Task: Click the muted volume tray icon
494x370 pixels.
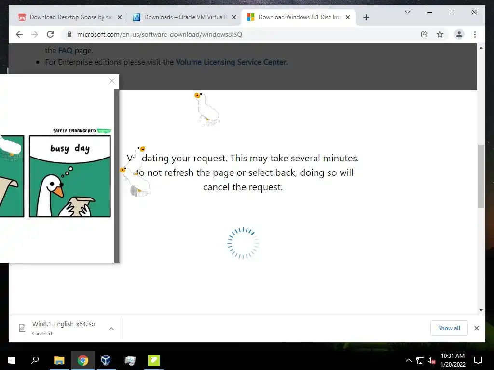Action: point(431,360)
